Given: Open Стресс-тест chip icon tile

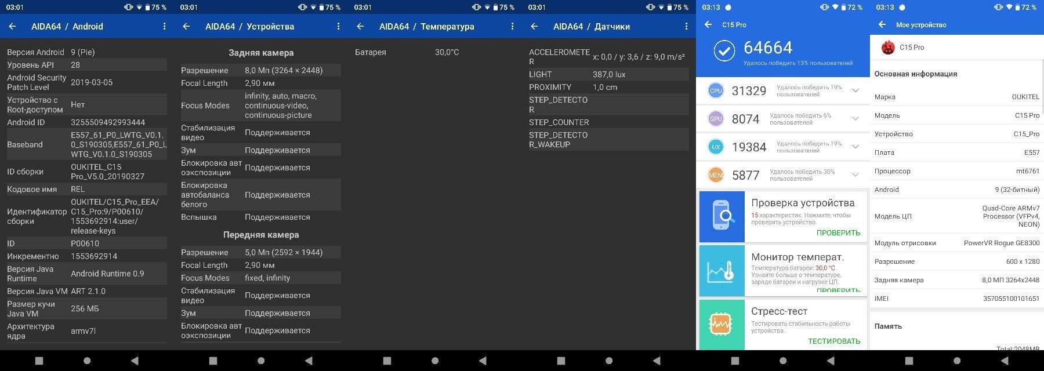Looking at the screenshot, I should pos(722,325).
